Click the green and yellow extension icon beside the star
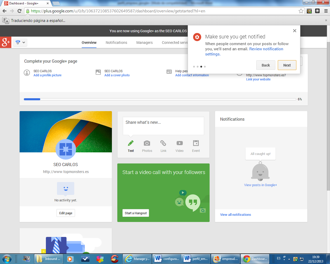Viewport: 330px width, 264px height. pos(309,11)
